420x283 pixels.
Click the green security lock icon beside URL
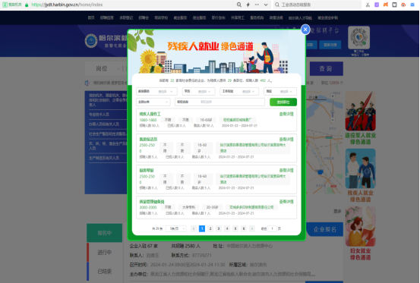27,5
